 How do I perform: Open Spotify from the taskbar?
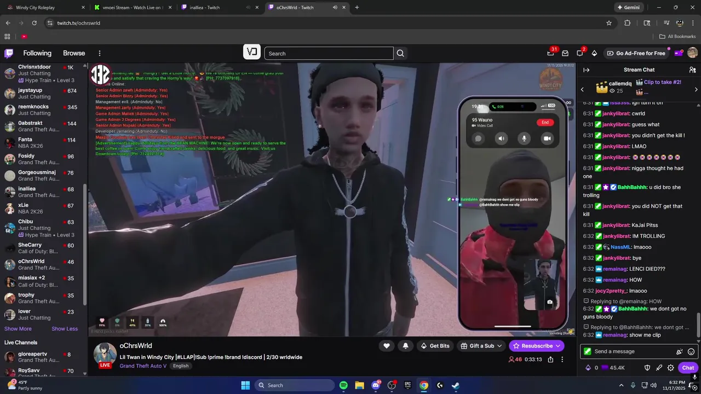[x=343, y=385]
